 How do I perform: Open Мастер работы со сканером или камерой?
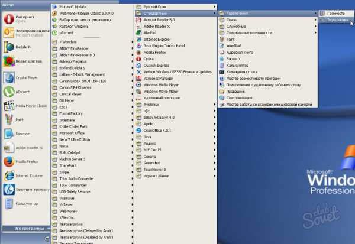pos(267,105)
